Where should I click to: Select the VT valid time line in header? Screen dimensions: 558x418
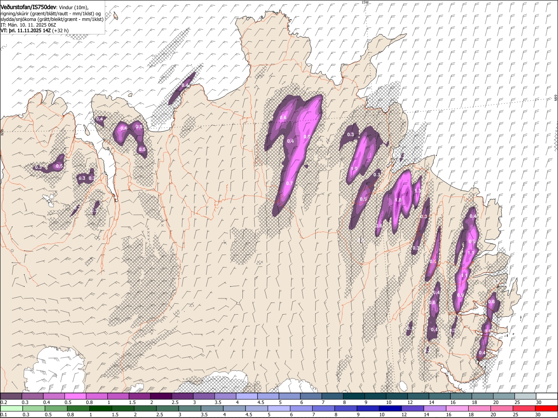34,31
